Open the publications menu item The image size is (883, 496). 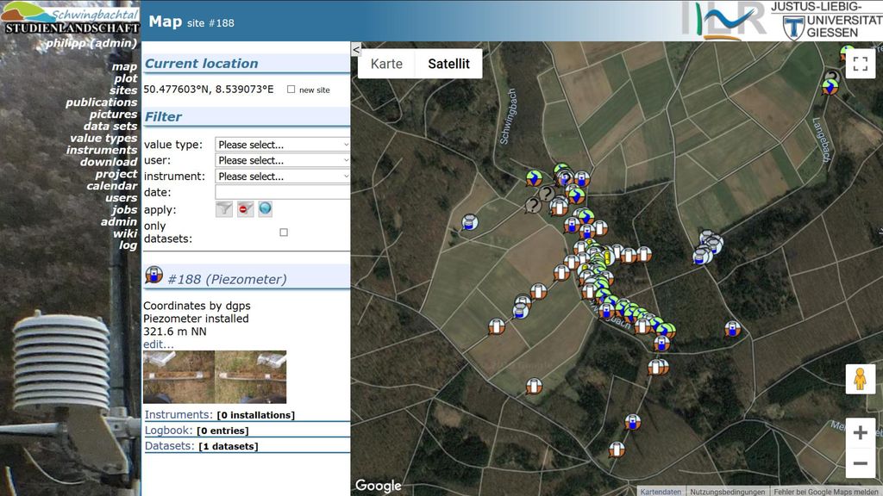click(x=102, y=102)
